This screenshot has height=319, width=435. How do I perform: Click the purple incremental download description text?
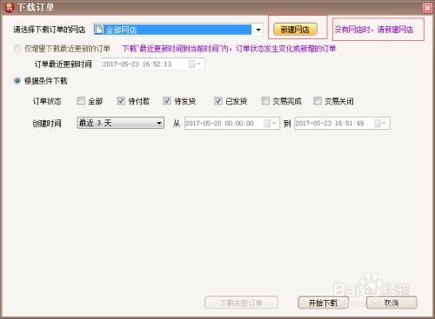tap(229, 49)
